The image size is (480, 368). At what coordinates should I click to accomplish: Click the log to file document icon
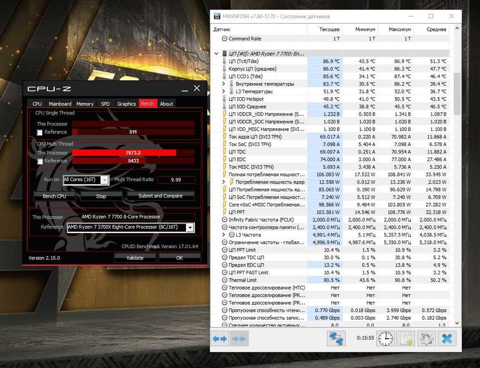click(x=406, y=339)
